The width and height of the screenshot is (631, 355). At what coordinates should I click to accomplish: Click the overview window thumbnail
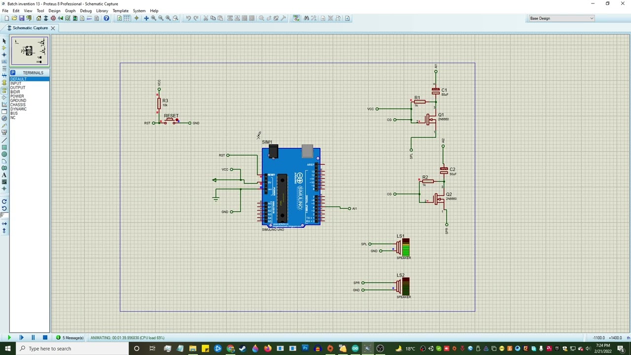point(30,51)
